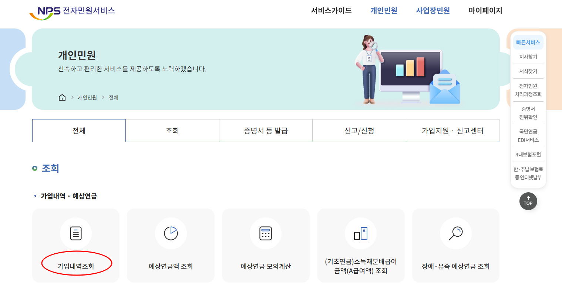Click 서비스가이드 in the navigation bar
The width and height of the screenshot is (562, 297).
click(331, 11)
